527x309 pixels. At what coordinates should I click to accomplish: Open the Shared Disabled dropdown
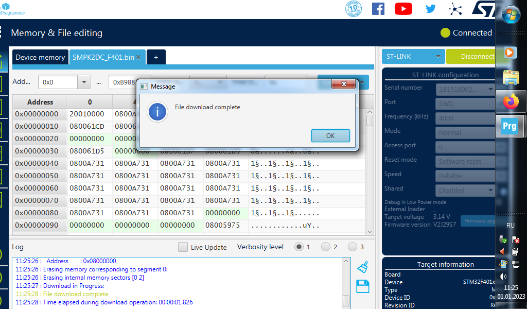(x=465, y=191)
